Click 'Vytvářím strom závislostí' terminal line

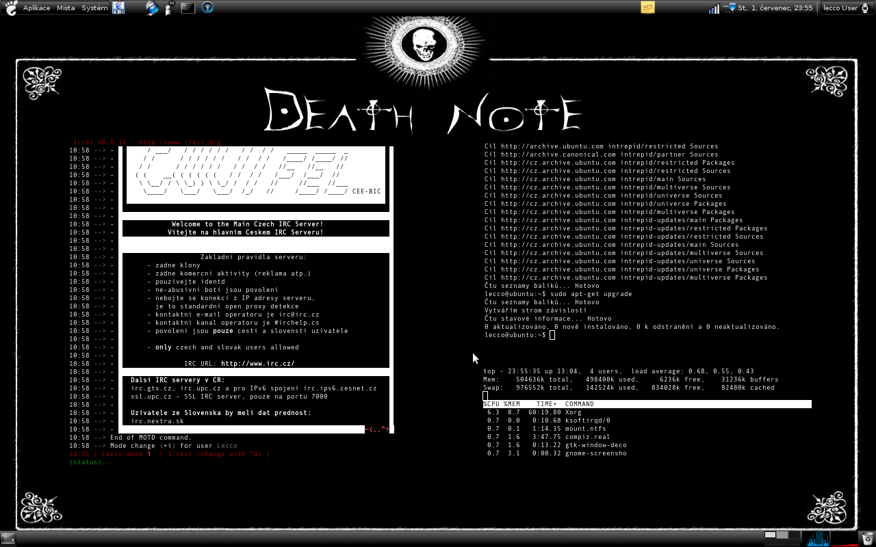536,310
